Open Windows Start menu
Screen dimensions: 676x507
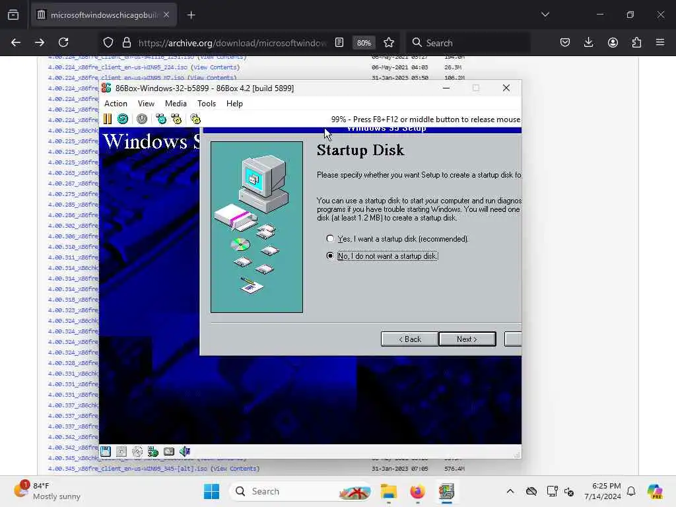pyautogui.click(x=211, y=491)
